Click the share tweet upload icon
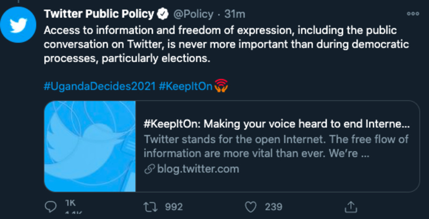 (x=351, y=206)
